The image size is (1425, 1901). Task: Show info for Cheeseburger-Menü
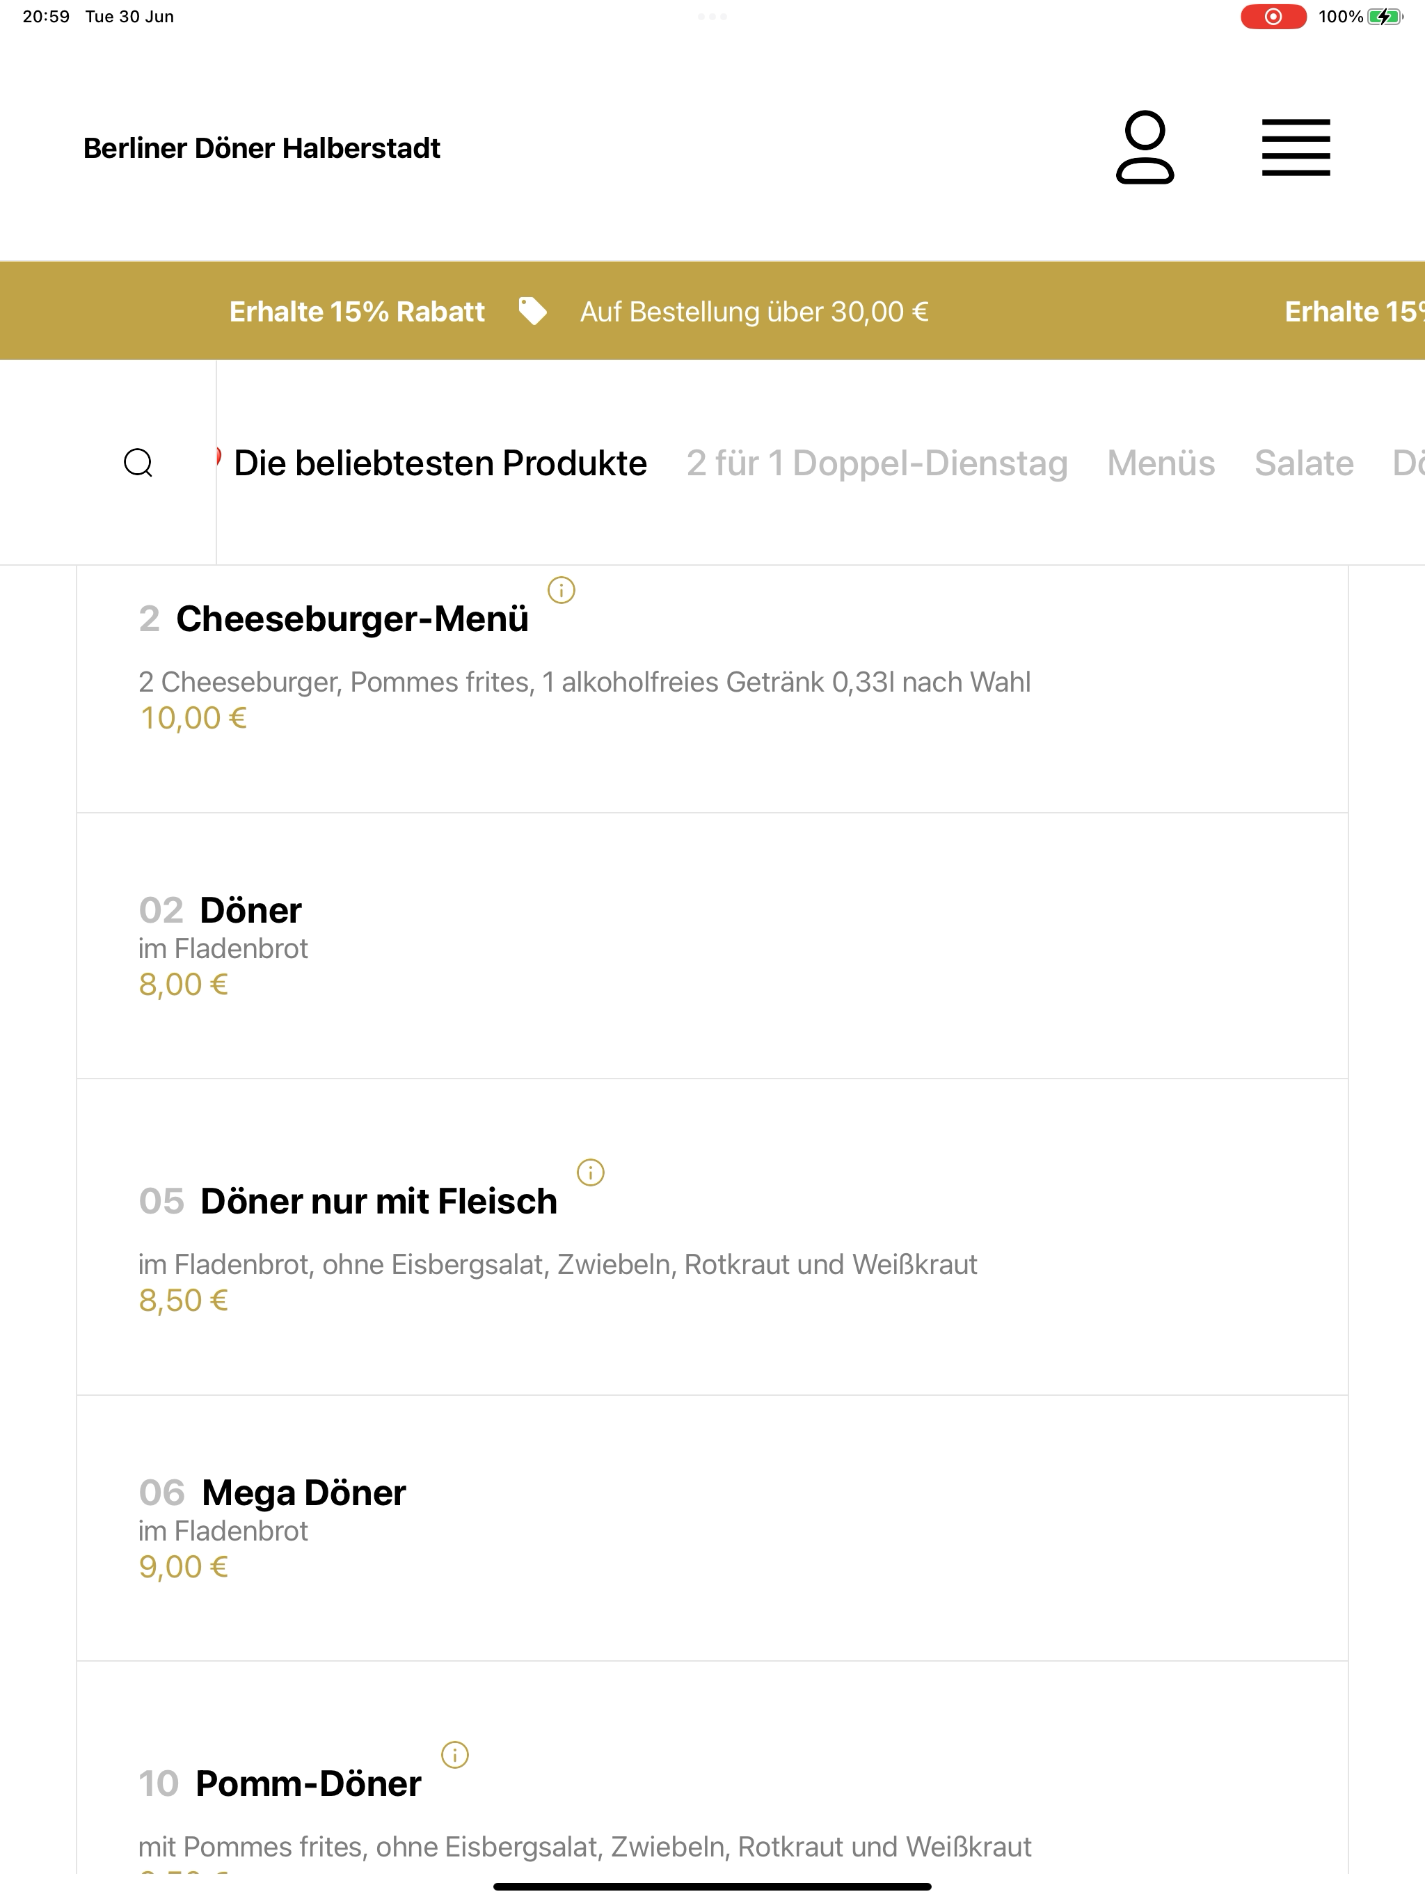[x=562, y=591]
